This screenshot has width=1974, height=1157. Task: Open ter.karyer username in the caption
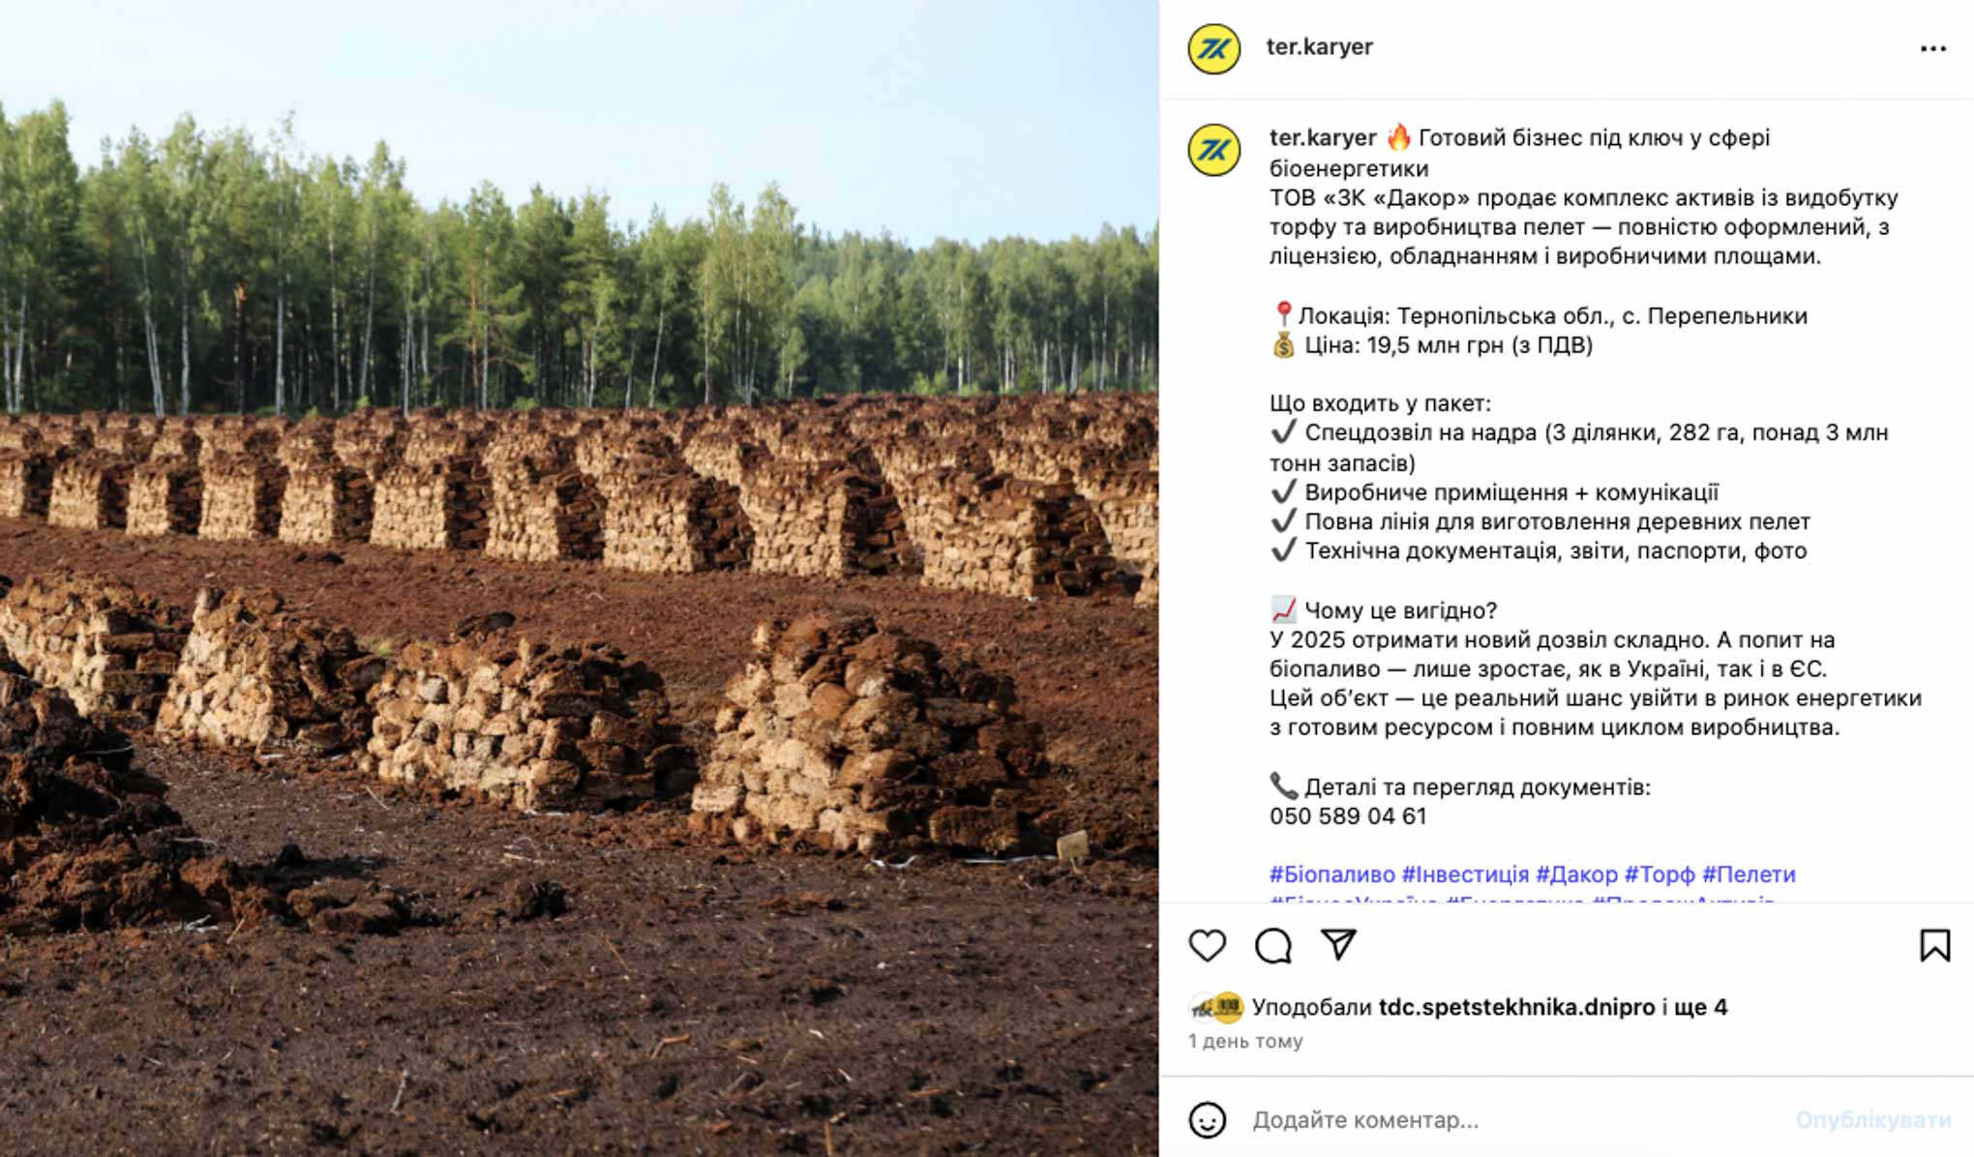tap(1323, 137)
